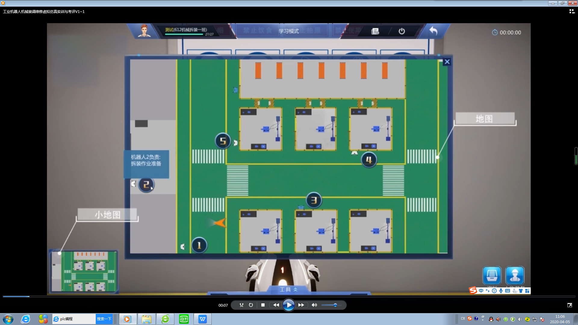Click the Stop playback button
This screenshot has width=578, height=325.
click(x=263, y=305)
